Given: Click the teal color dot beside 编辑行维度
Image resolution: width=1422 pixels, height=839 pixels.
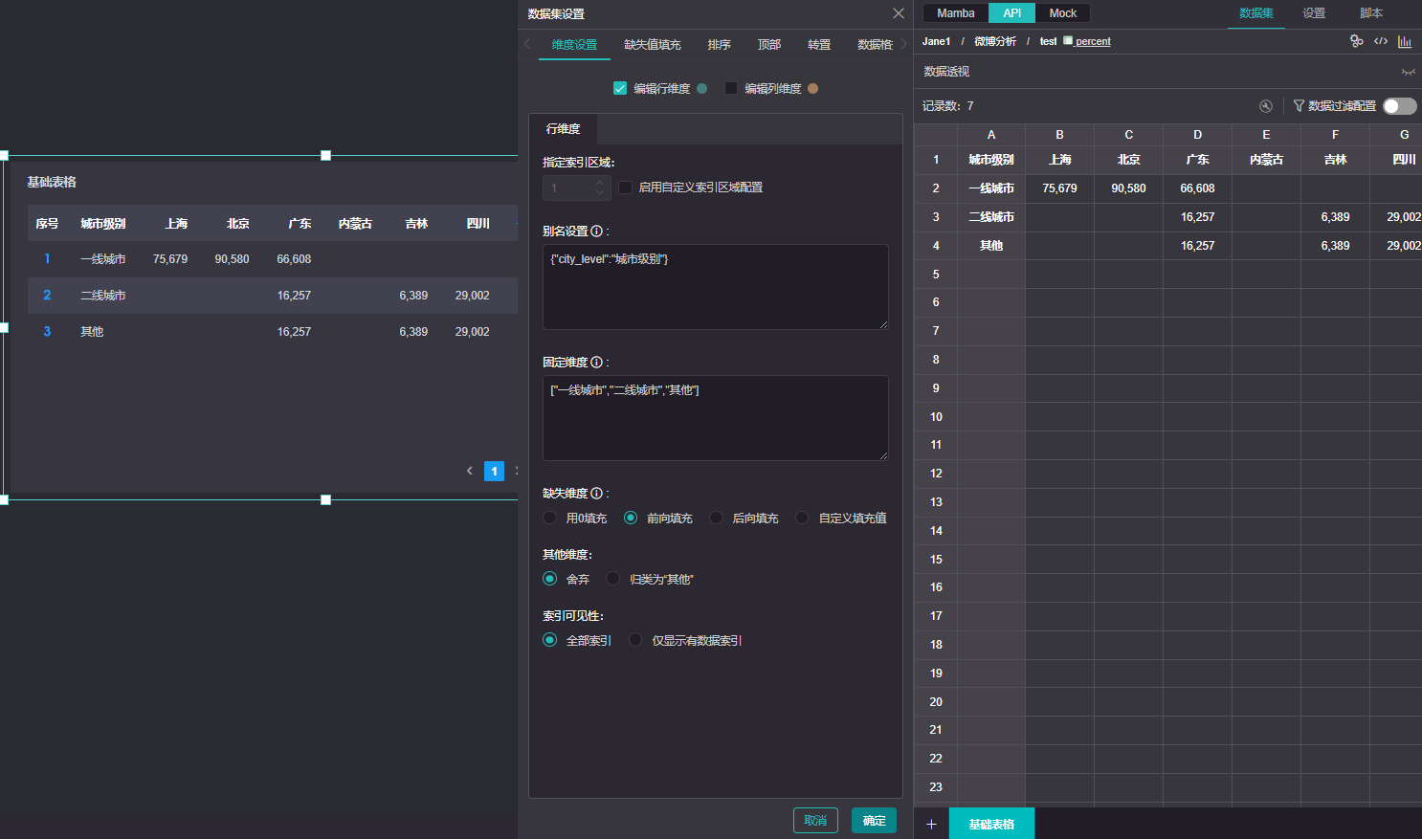Looking at the screenshot, I should (702, 88).
